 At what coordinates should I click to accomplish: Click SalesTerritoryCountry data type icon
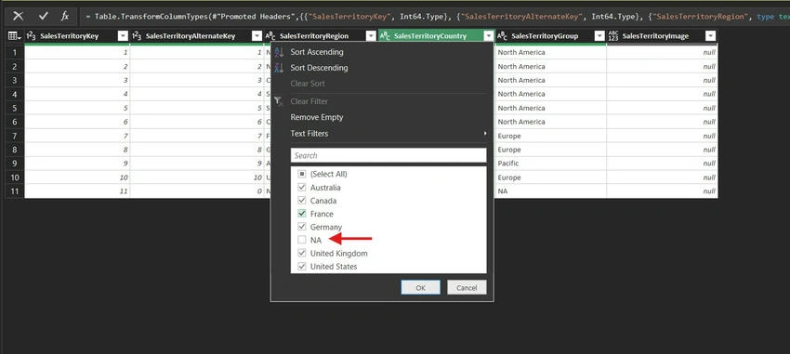385,35
